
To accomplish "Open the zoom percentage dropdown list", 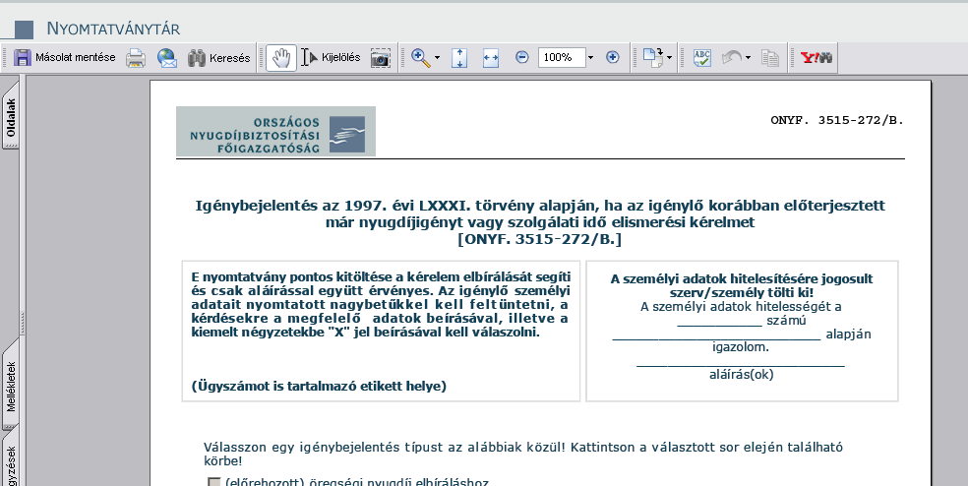I will point(590,58).
